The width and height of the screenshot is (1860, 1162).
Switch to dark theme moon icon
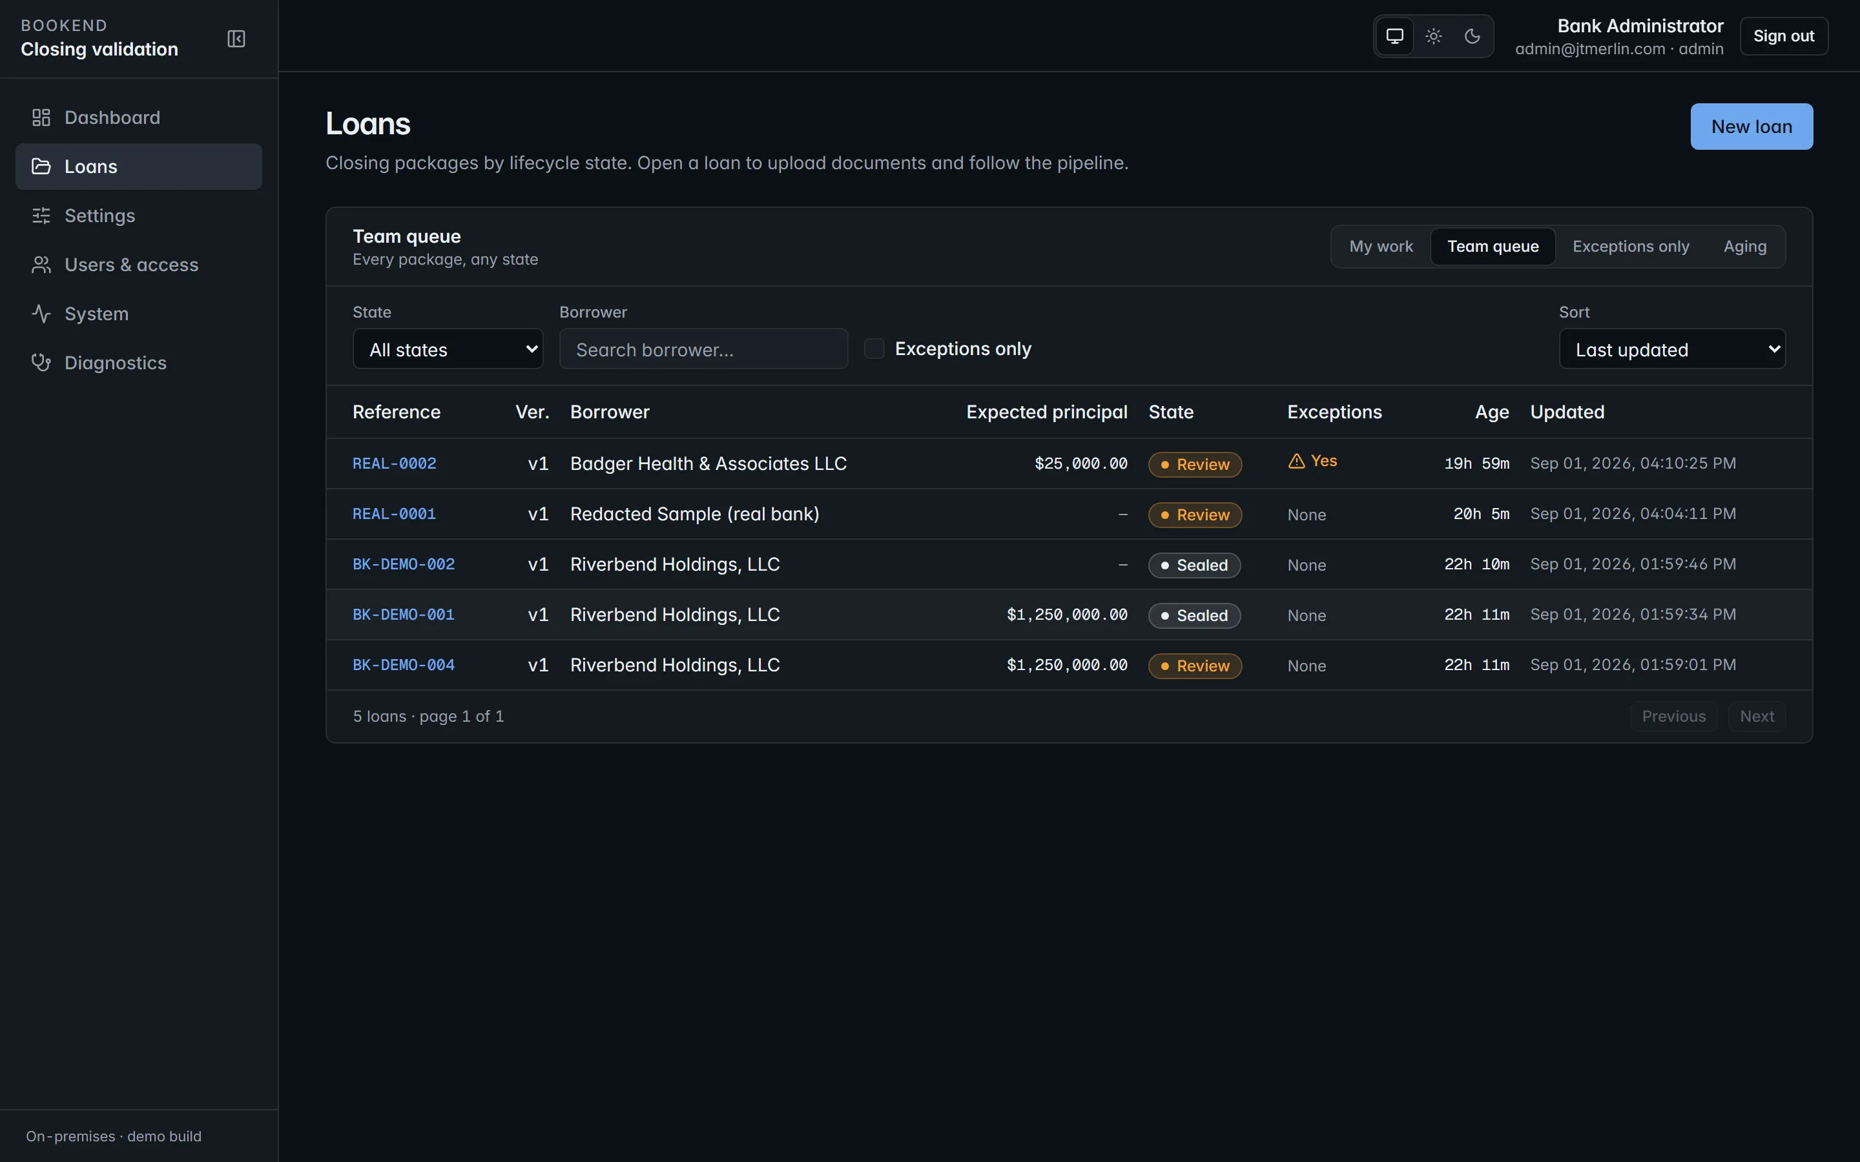point(1472,36)
